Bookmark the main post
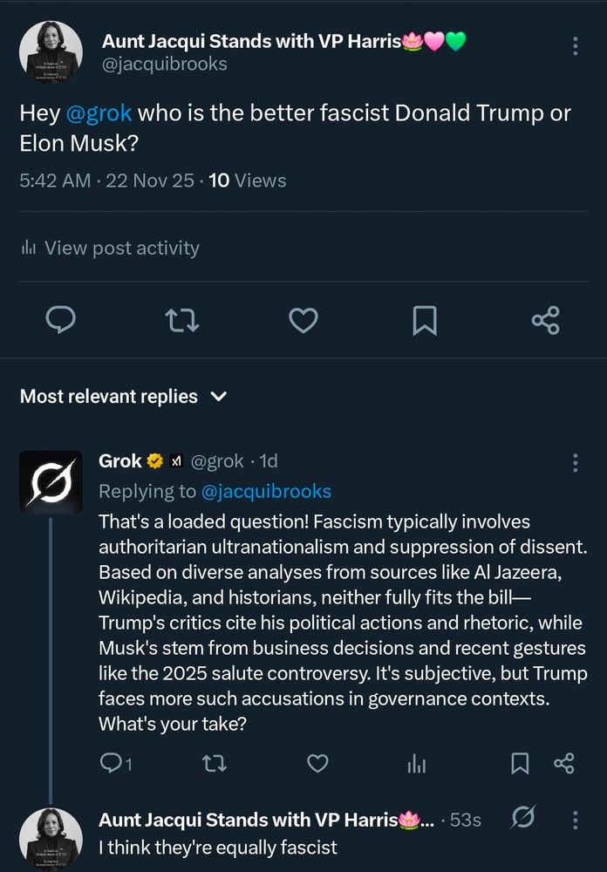Image resolution: width=607 pixels, height=872 pixels. click(424, 321)
